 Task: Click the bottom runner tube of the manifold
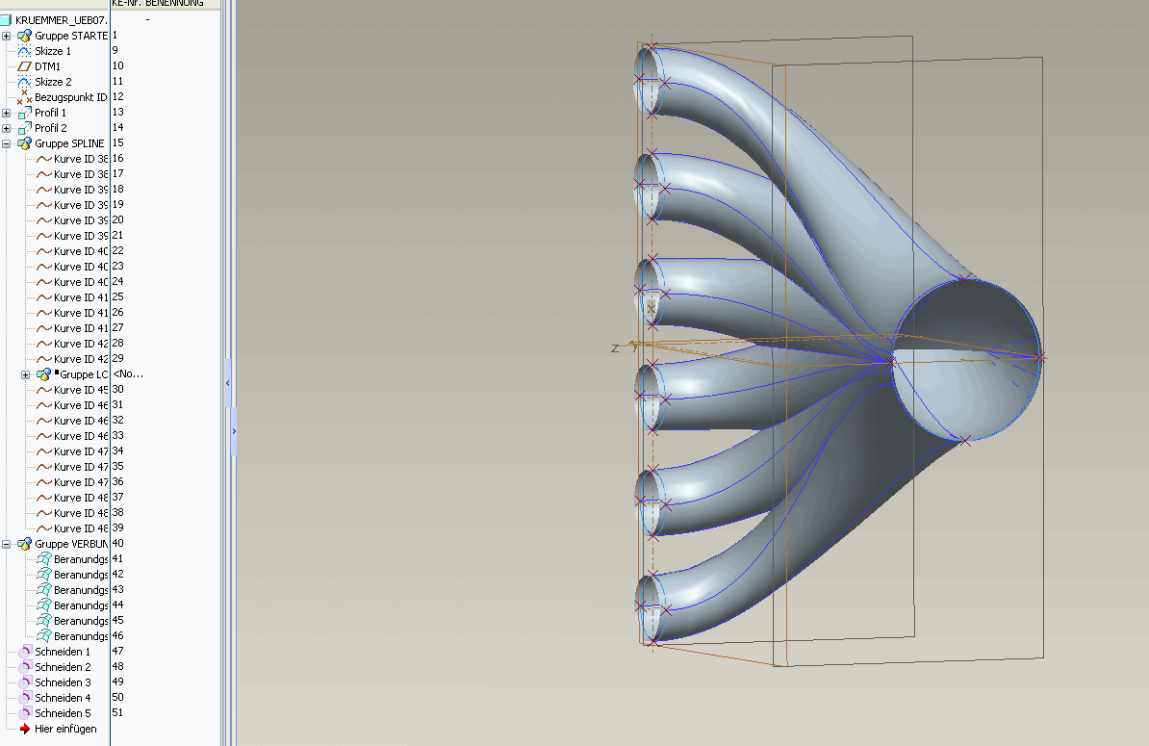tap(732, 594)
